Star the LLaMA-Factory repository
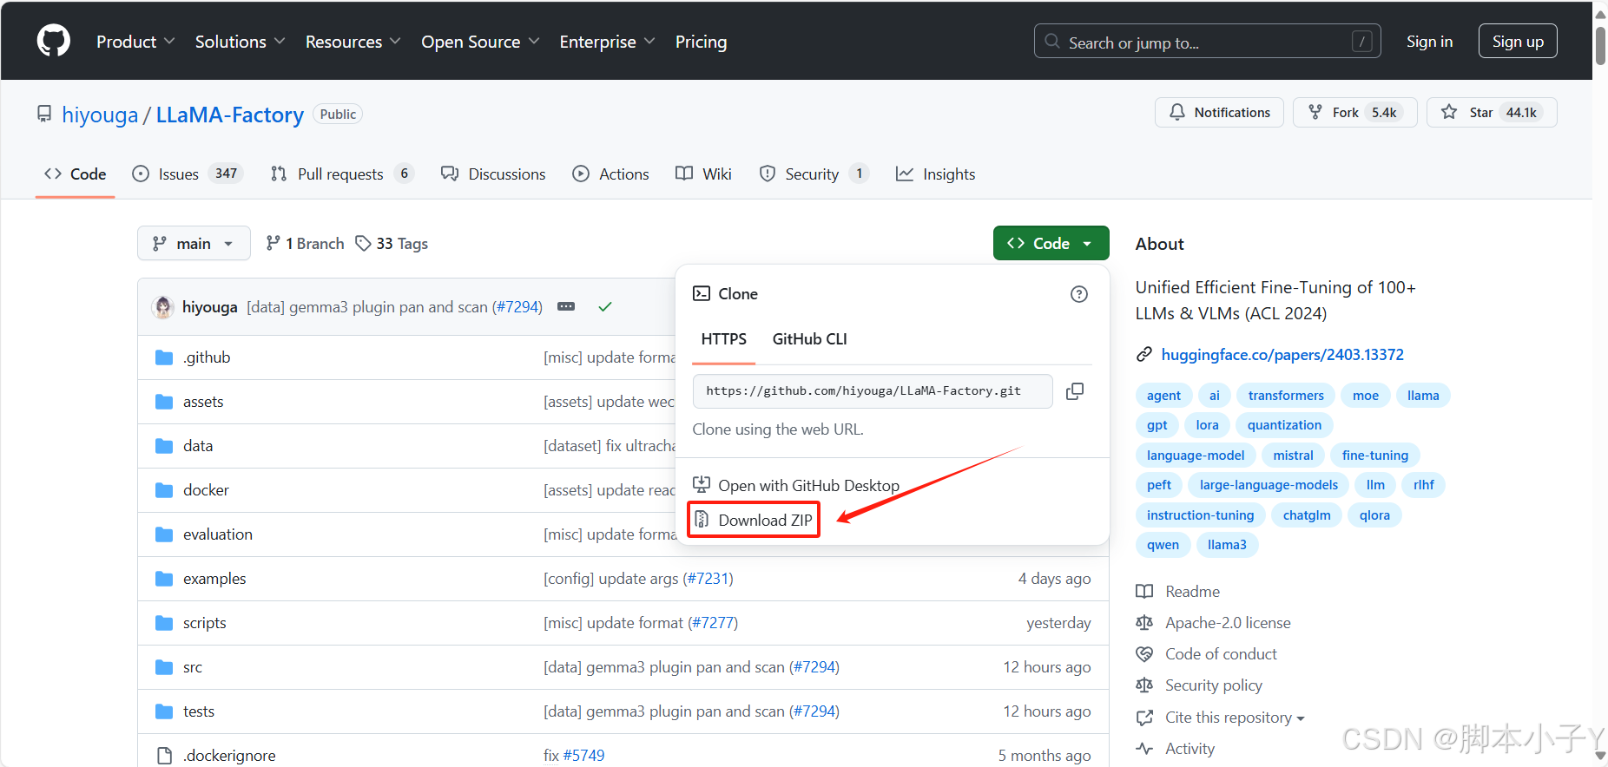This screenshot has height=767, width=1608. (1491, 113)
